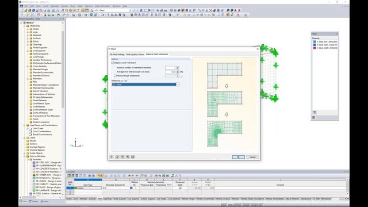The height and width of the screenshot is (207, 368).
Task: Click the Average error tolerance input field
Action: [171, 72]
